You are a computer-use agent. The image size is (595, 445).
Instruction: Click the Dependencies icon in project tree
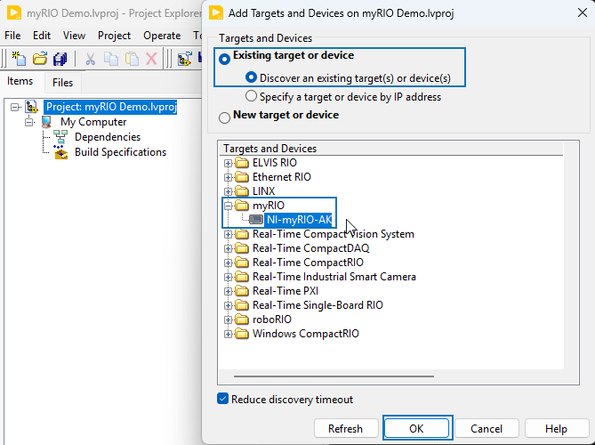(x=60, y=137)
